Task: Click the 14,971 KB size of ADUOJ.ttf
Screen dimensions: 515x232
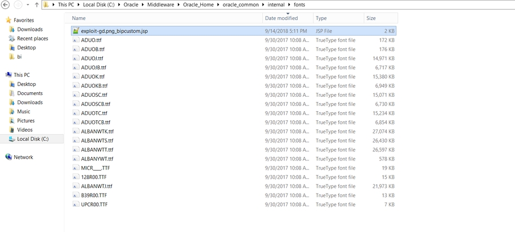Action: [383, 58]
